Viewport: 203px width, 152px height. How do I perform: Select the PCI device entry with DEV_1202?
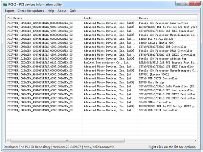40,51
